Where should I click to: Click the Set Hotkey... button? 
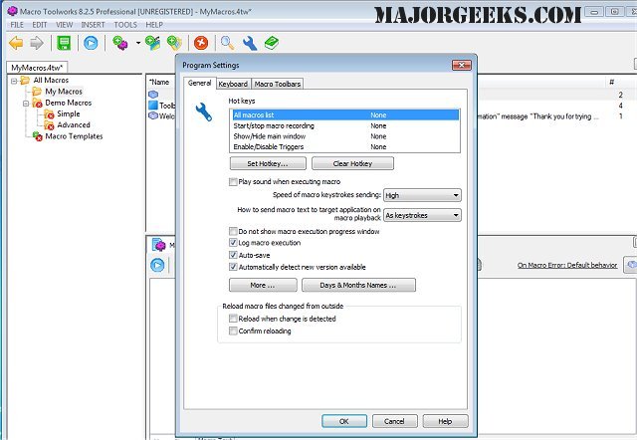tap(268, 163)
